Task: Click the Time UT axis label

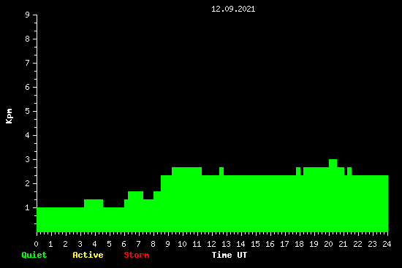Action: [230, 255]
